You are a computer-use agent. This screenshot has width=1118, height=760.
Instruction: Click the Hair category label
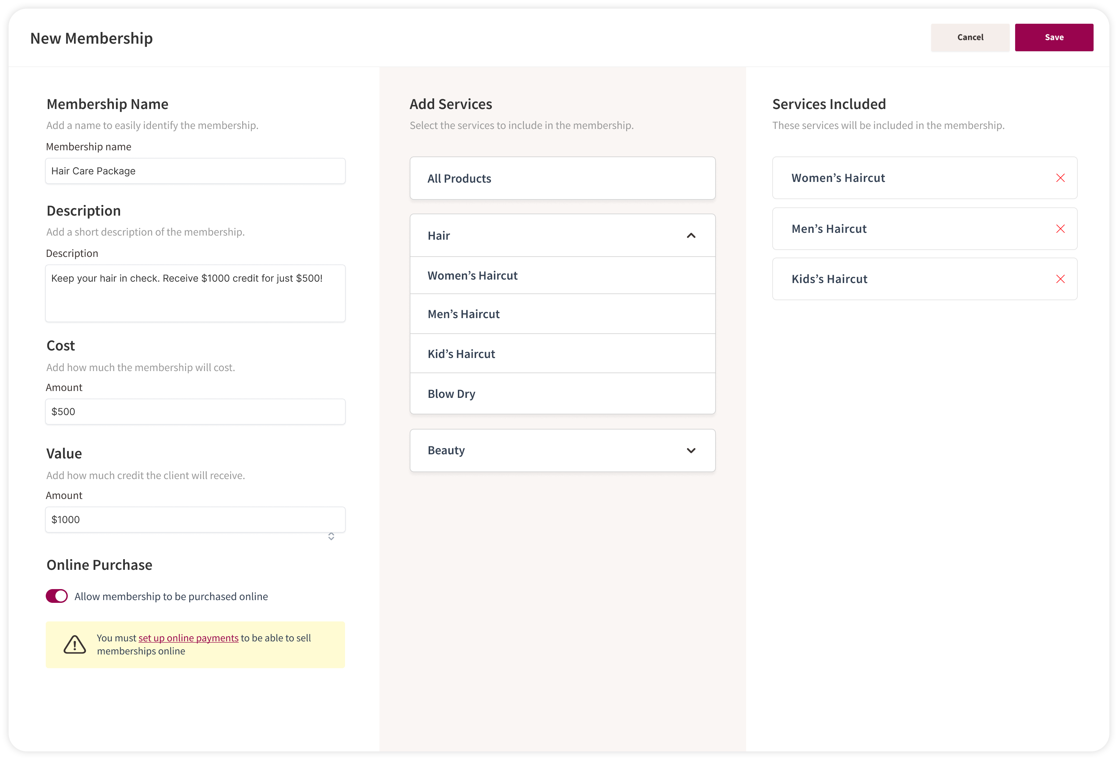(439, 236)
